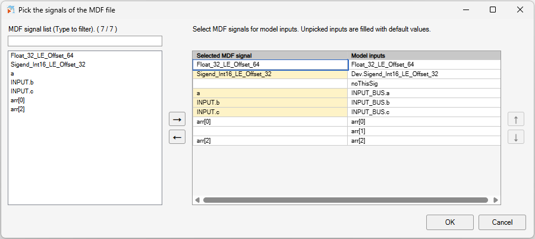Click the application icon in title bar
535x239 pixels.
[x=11, y=10]
